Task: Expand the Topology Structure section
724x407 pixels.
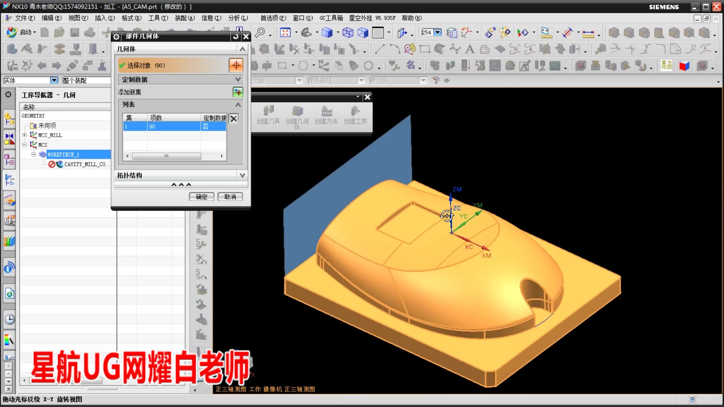Action: pos(242,175)
